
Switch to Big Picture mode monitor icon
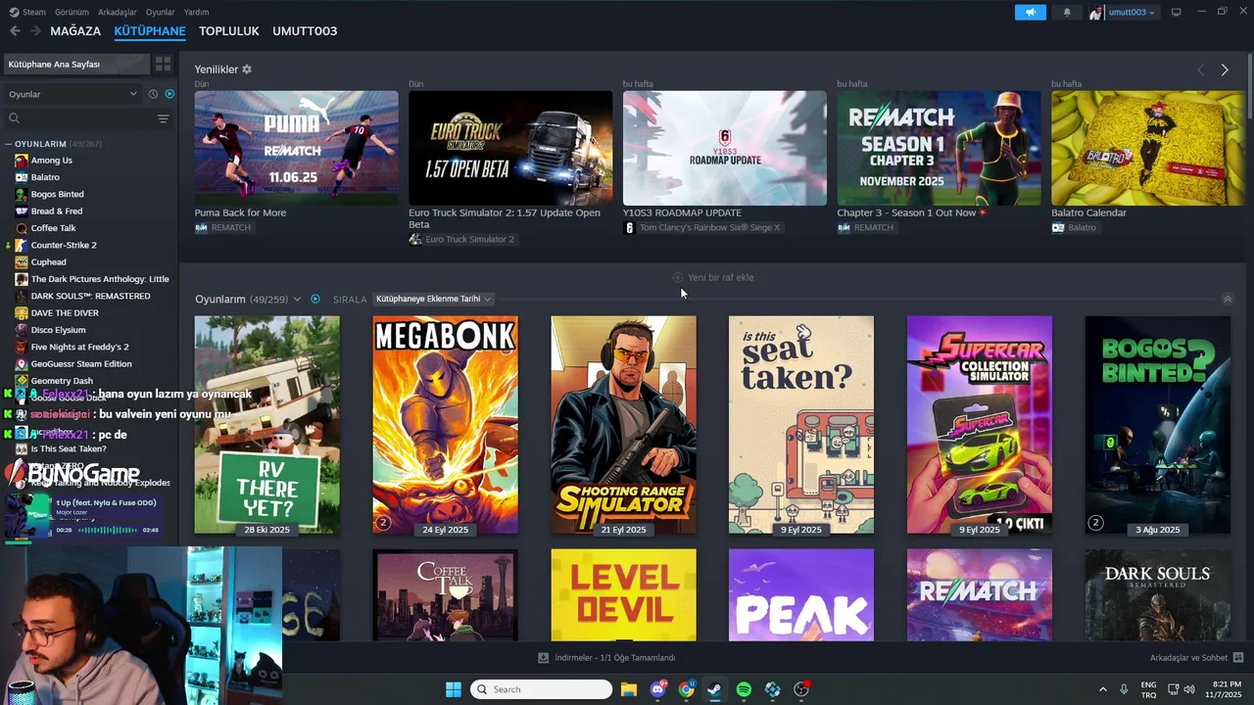(1177, 12)
